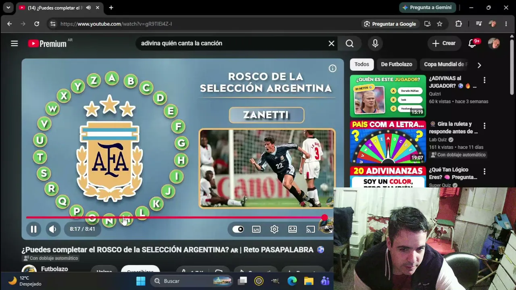The image size is (516, 290).
Task: Open File Explorer from the taskbar
Action: pyautogui.click(x=308, y=281)
